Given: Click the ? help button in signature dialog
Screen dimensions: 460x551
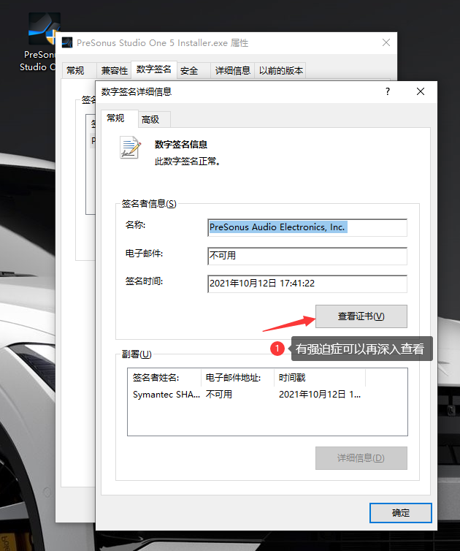Looking at the screenshot, I should [x=388, y=92].
